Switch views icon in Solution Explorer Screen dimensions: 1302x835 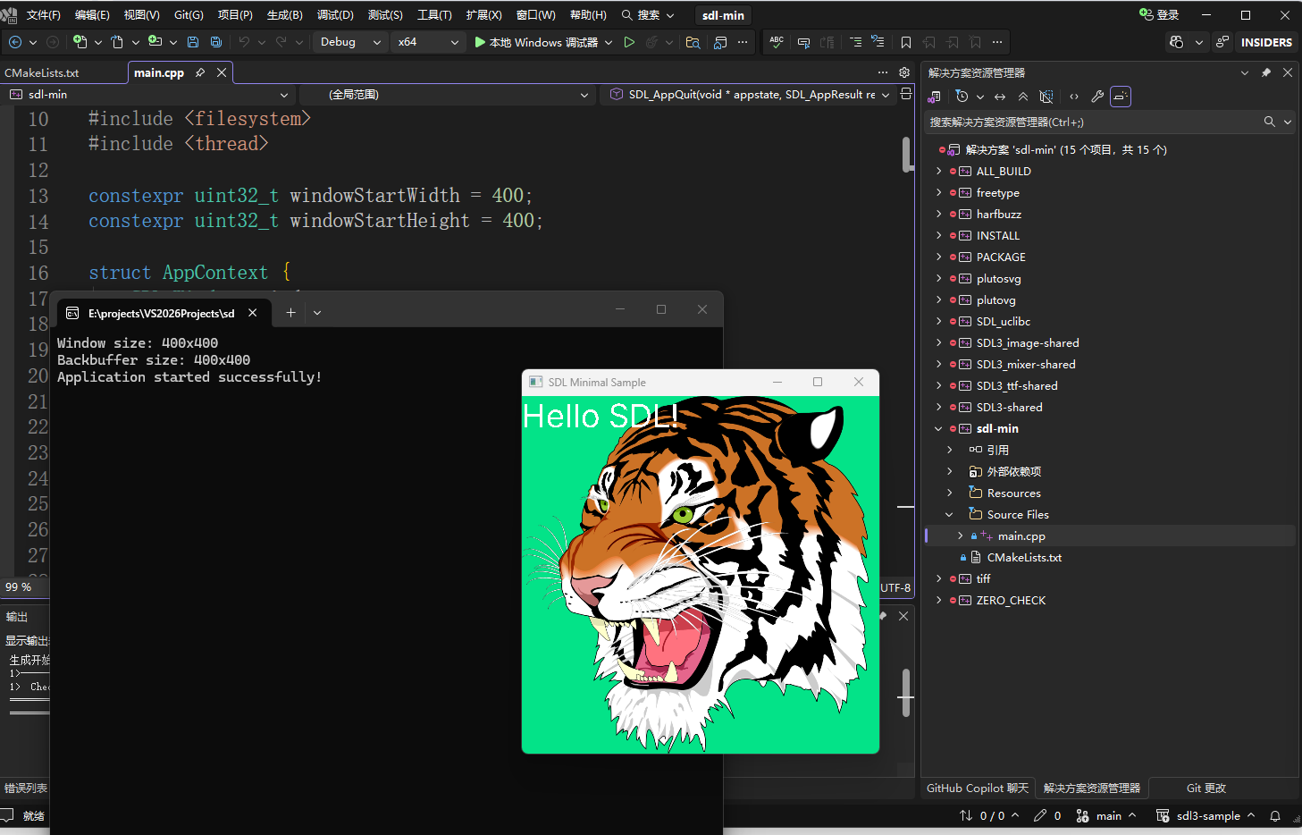click(935, 97)
